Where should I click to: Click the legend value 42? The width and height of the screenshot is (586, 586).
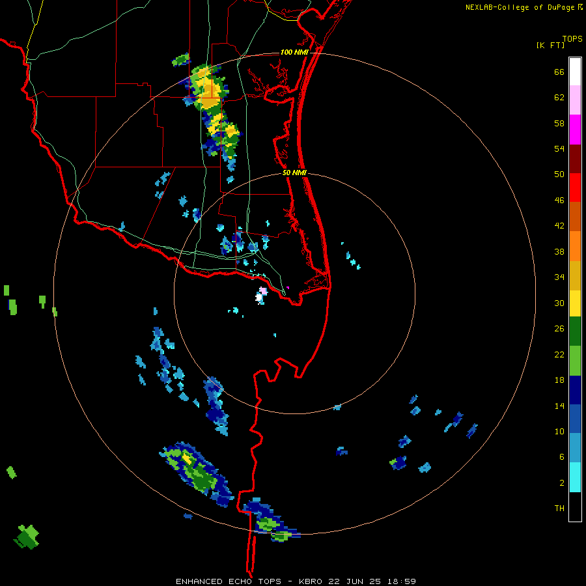[559, 225]
